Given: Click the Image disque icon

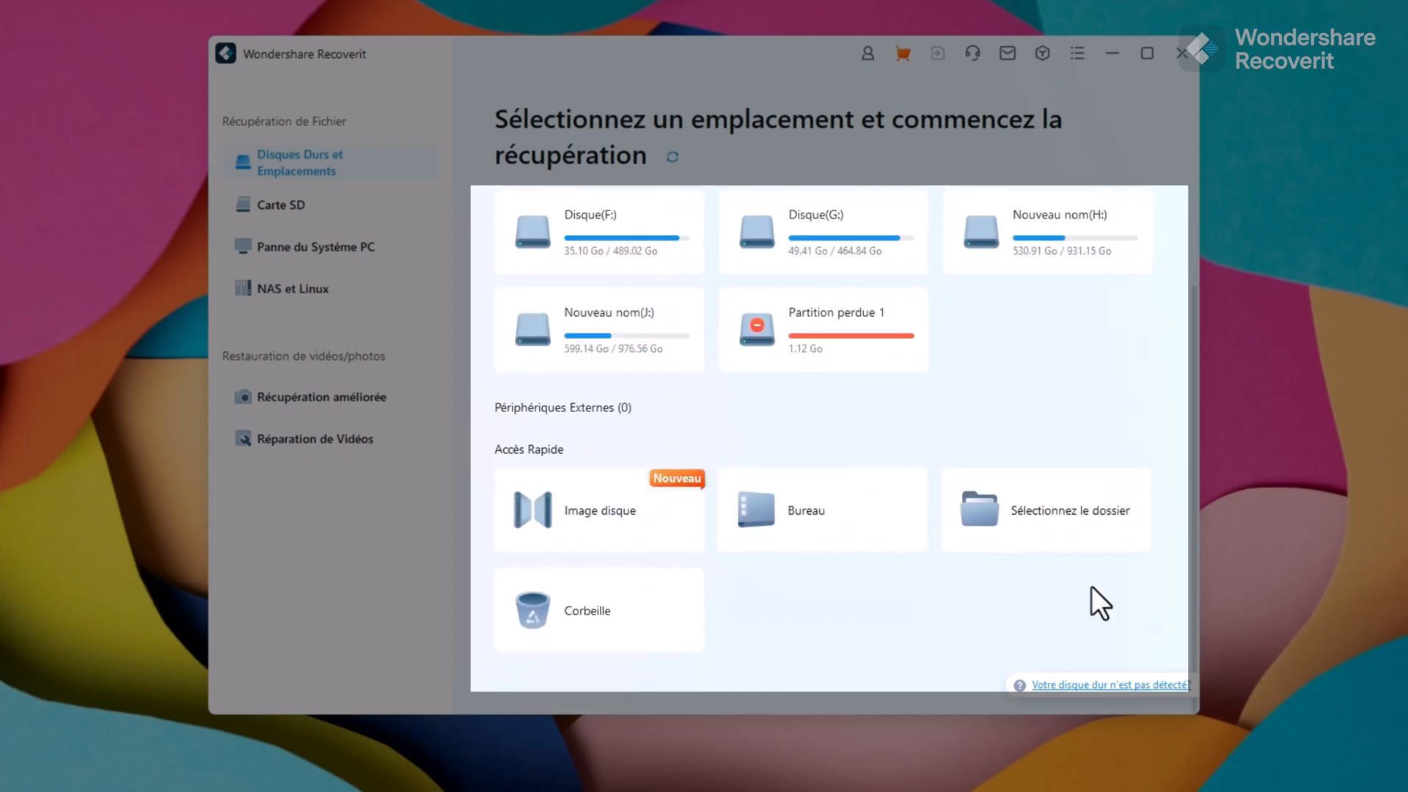Looking at the screenshot, I should [x=532, y=510].
